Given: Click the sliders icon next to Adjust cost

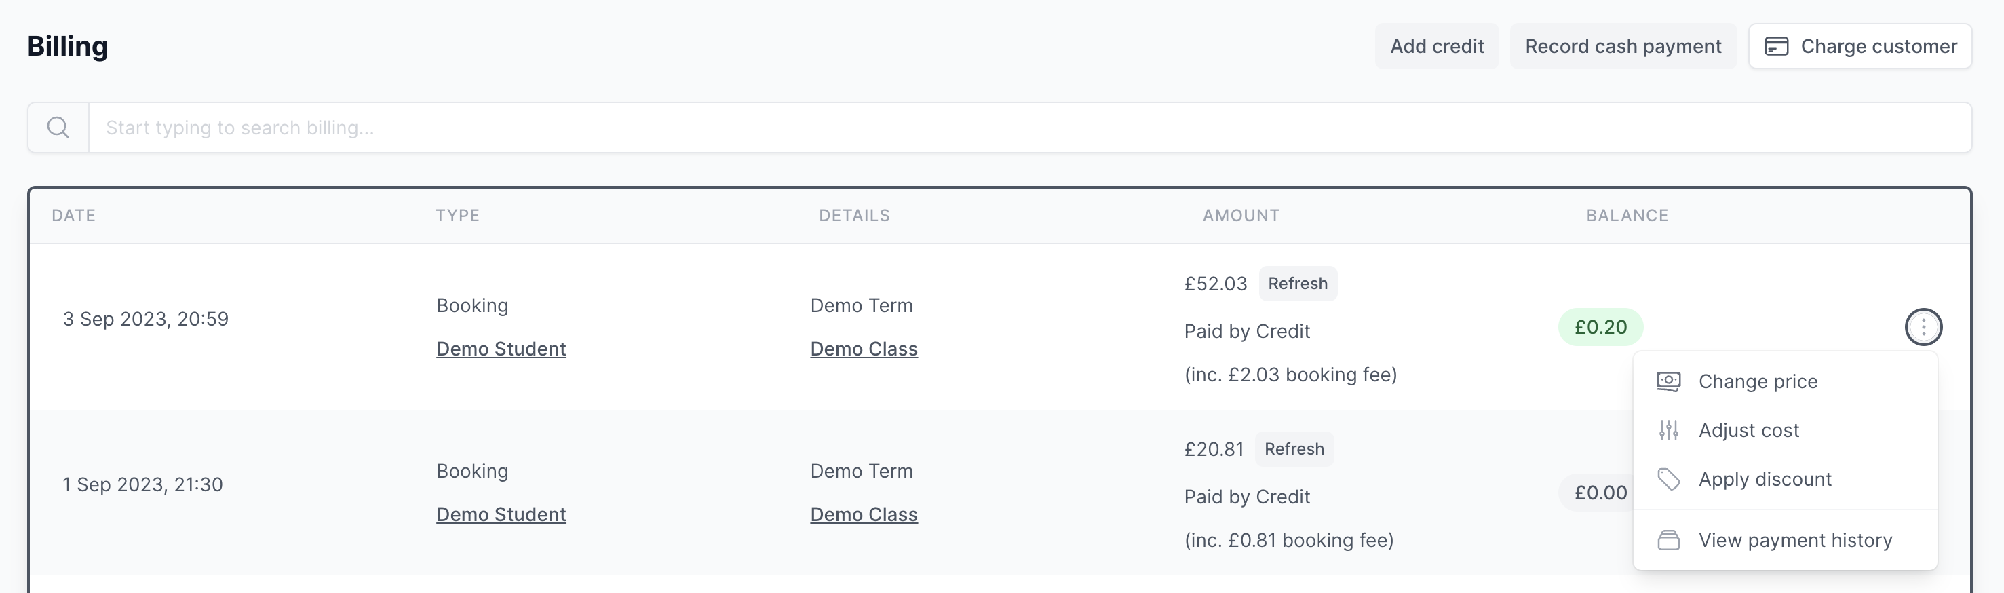Looking at the screenshot, I should point(1668,429).
